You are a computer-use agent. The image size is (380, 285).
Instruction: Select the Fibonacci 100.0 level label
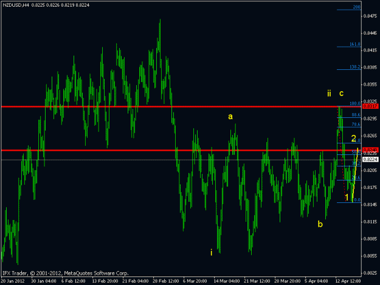click(355, 104)
